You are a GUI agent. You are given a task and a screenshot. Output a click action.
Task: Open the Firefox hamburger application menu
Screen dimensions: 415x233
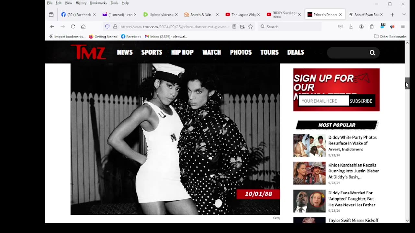(403, 27)
